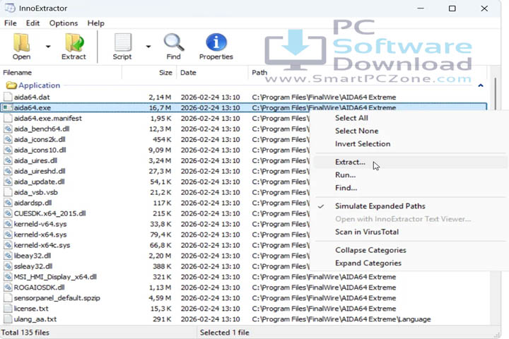Click the aida_bench64.dll file icon

[x=8, y=129]
